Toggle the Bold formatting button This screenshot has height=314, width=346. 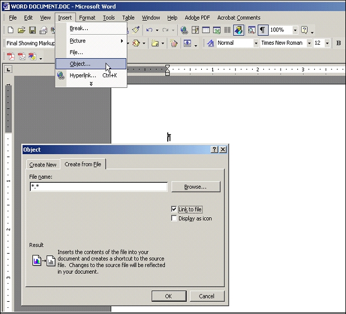click(x=339, y=43)
